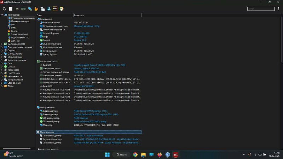Viewport: 283px width, 159px height.
Task: Expand the Операционная система tree node
Action: [x=2, y=47]
